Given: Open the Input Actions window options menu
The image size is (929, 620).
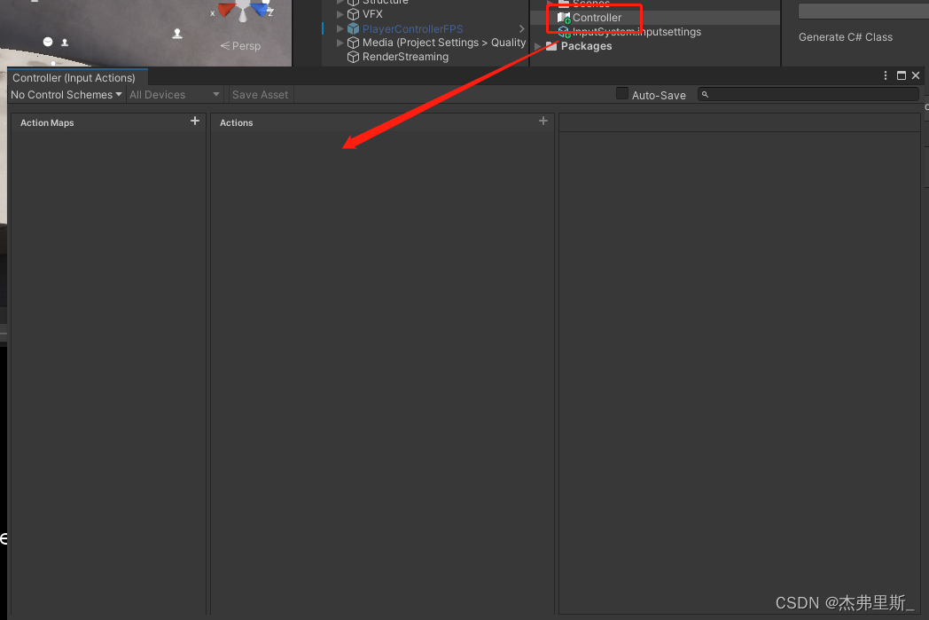Looking at the screenshot, I should 885,75.
